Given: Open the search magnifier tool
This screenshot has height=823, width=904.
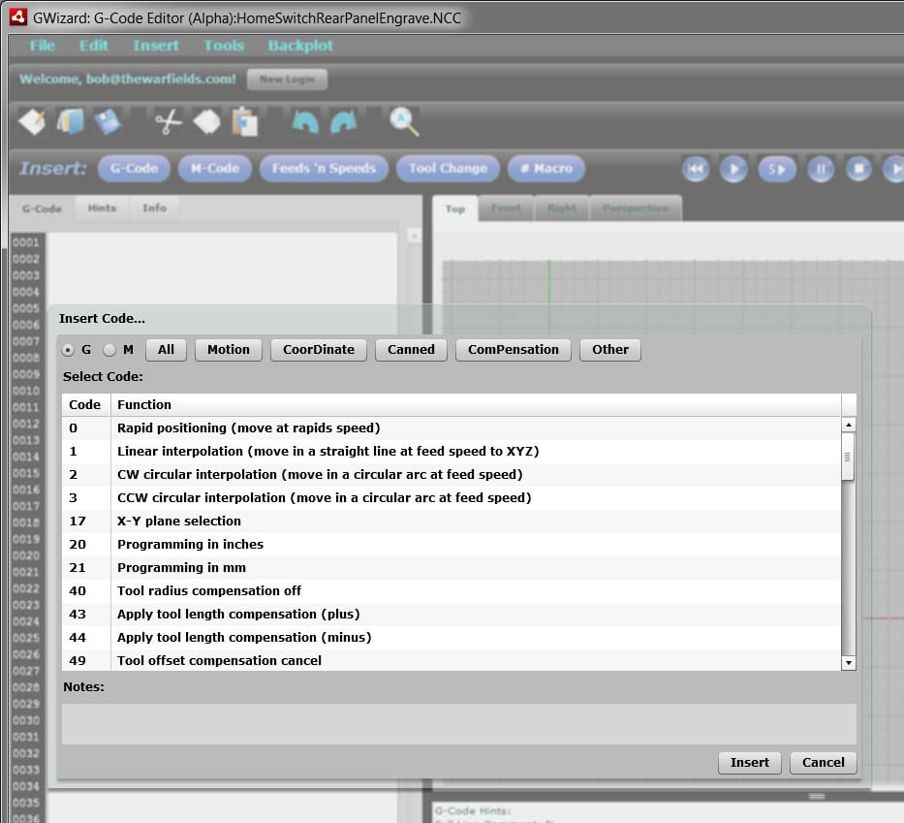Looking at the screenshot, I should pos(402,121).
